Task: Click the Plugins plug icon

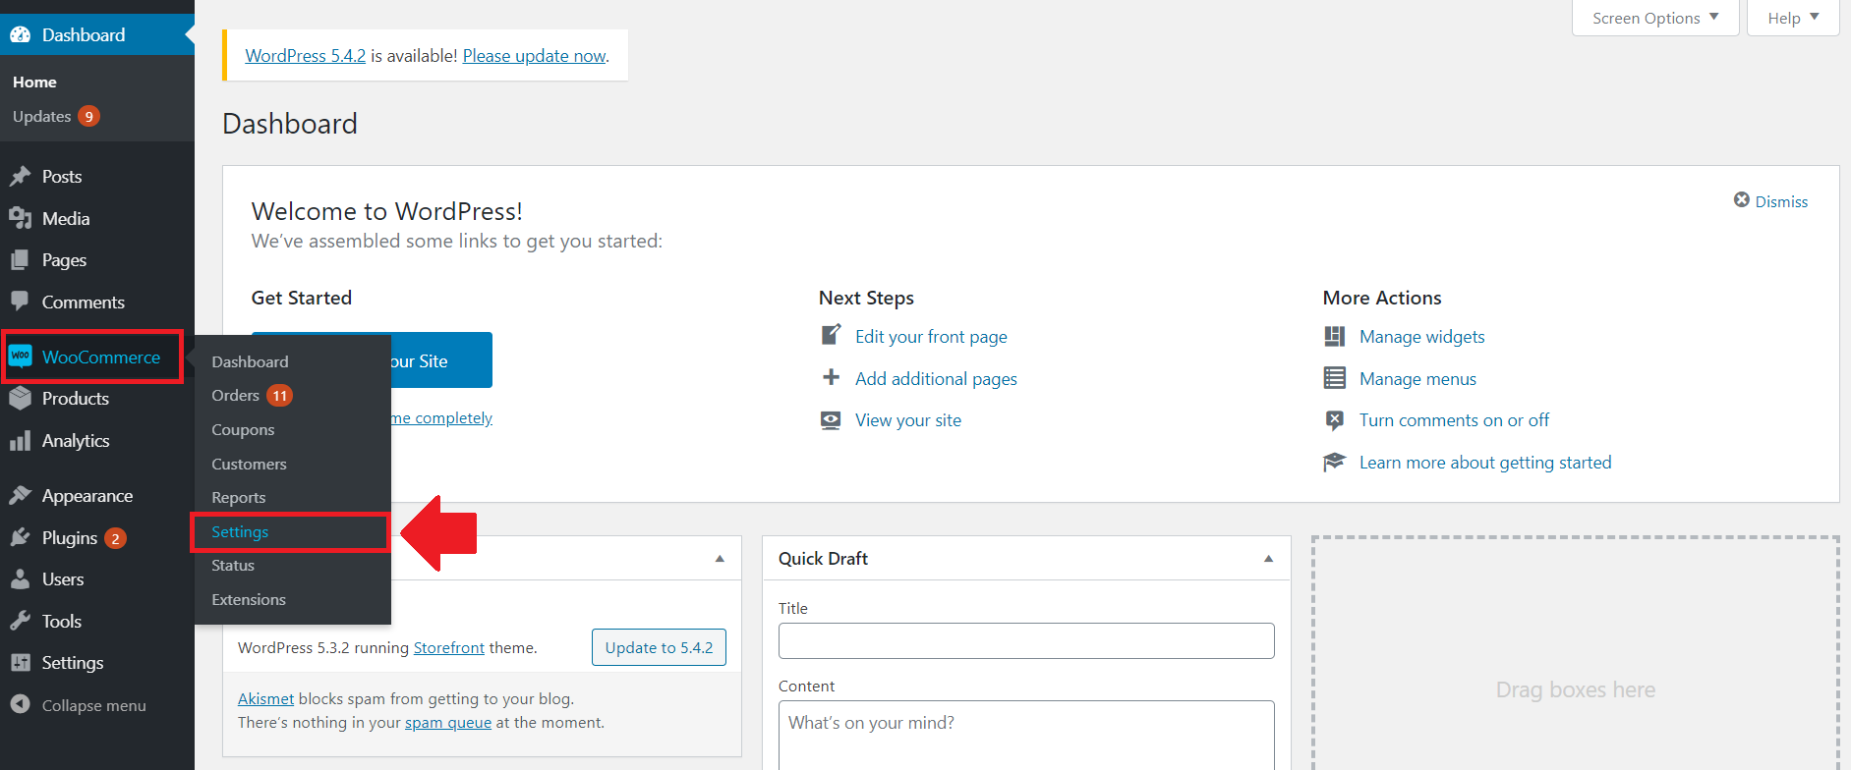Action: 20,537
